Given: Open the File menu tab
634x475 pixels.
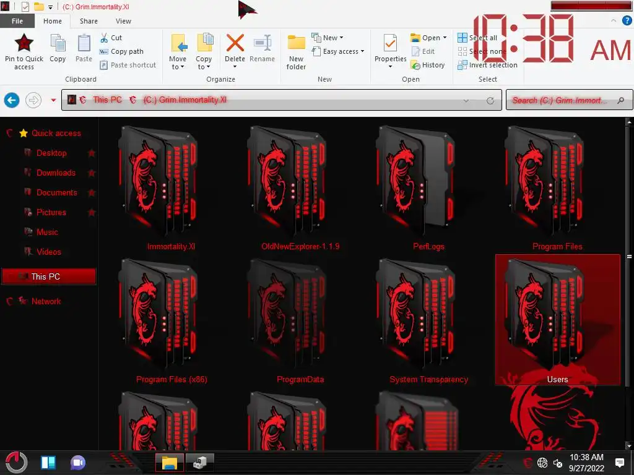Looking at the screenshot, I should tap(17, 21).
